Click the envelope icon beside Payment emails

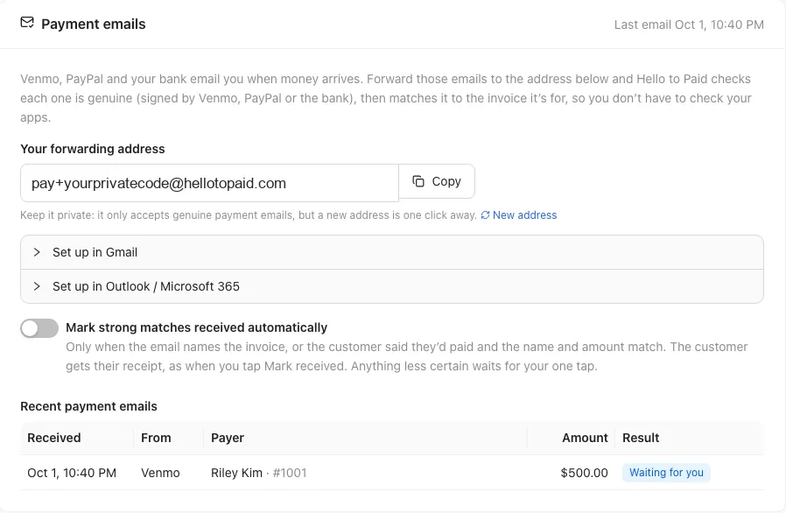click(x=27, y=23)
